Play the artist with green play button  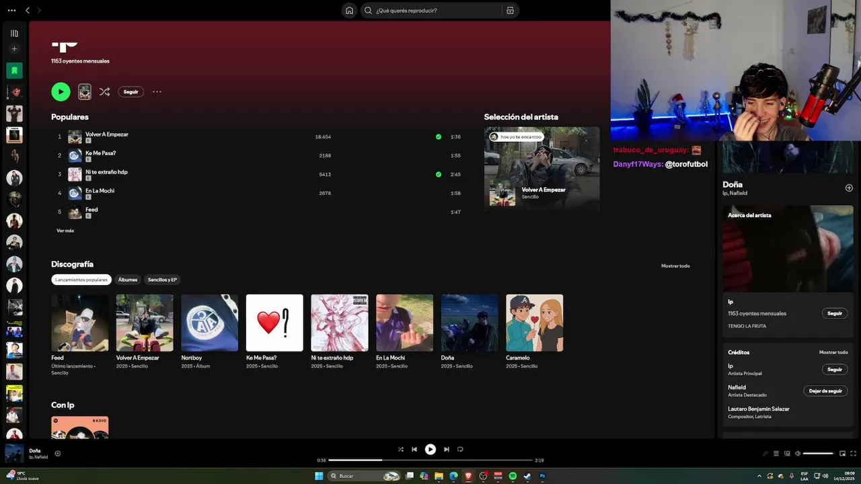point(61,91)
